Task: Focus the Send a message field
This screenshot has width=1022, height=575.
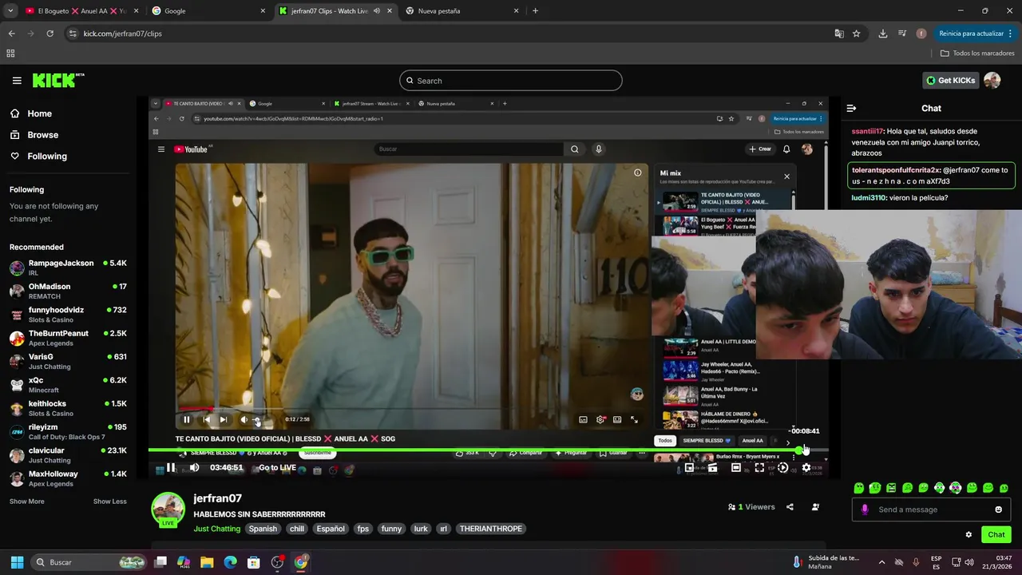Action: click(931, 510)
